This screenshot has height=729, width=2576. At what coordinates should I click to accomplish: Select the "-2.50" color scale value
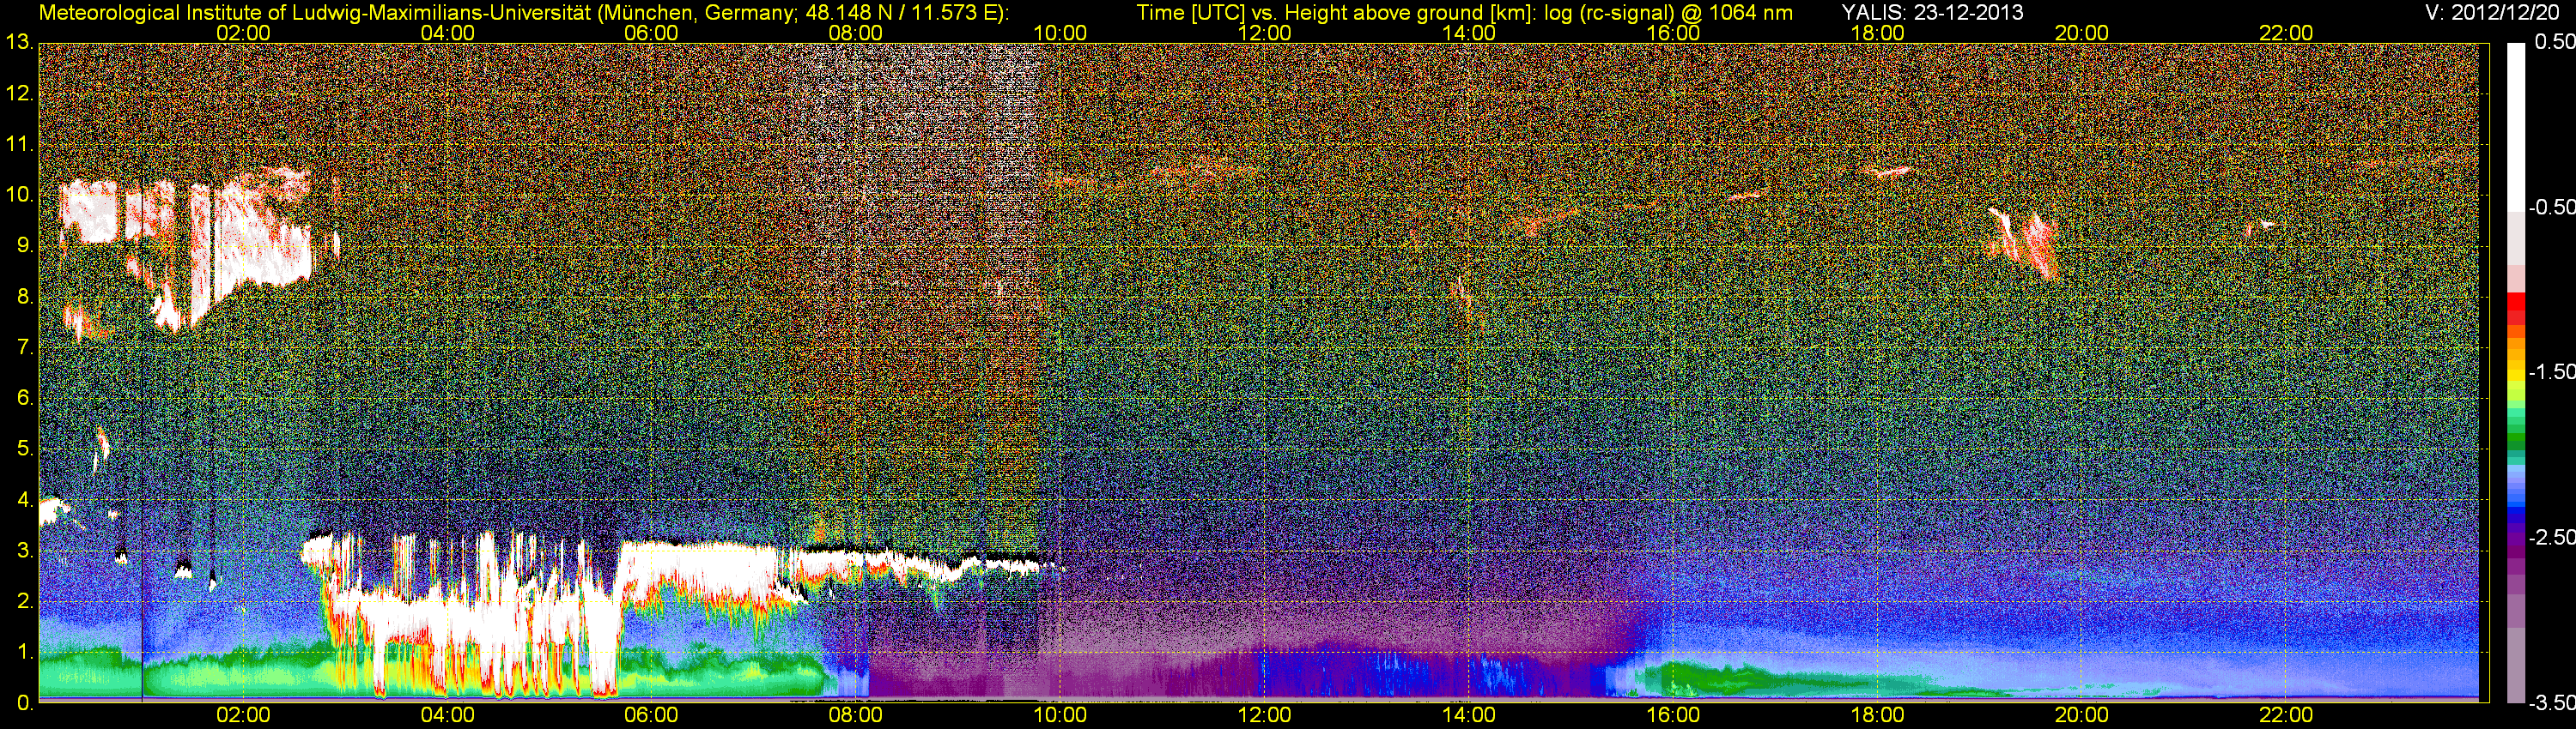click(x=2551, y=537)
